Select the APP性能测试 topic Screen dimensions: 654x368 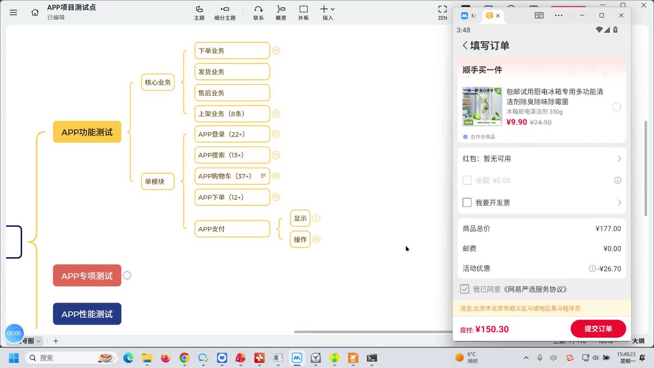click(87, 314)
